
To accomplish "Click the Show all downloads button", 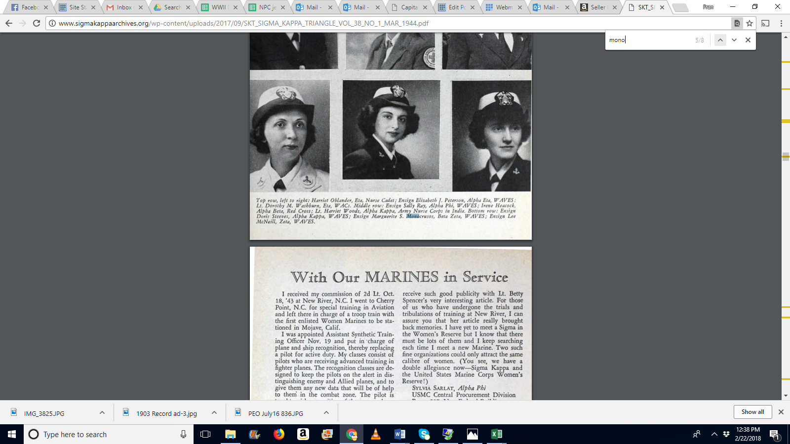I will (752, 412).
